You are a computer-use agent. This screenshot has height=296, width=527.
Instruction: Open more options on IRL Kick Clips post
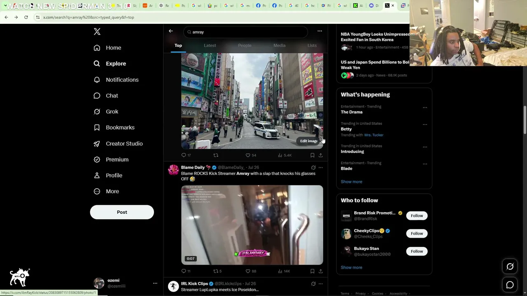tap(321, 284)
